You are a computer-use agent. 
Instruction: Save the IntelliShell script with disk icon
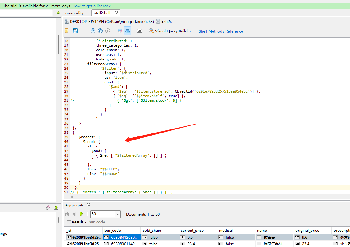(75, 31)
